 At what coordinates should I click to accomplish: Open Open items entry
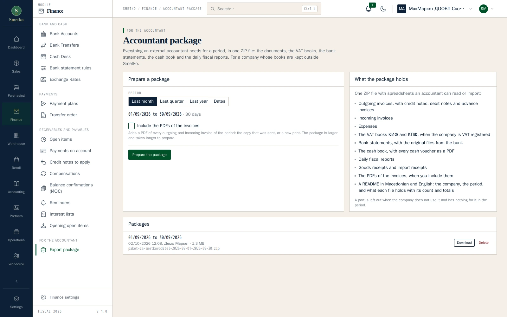pyautogui.click(x=73, y=139)
